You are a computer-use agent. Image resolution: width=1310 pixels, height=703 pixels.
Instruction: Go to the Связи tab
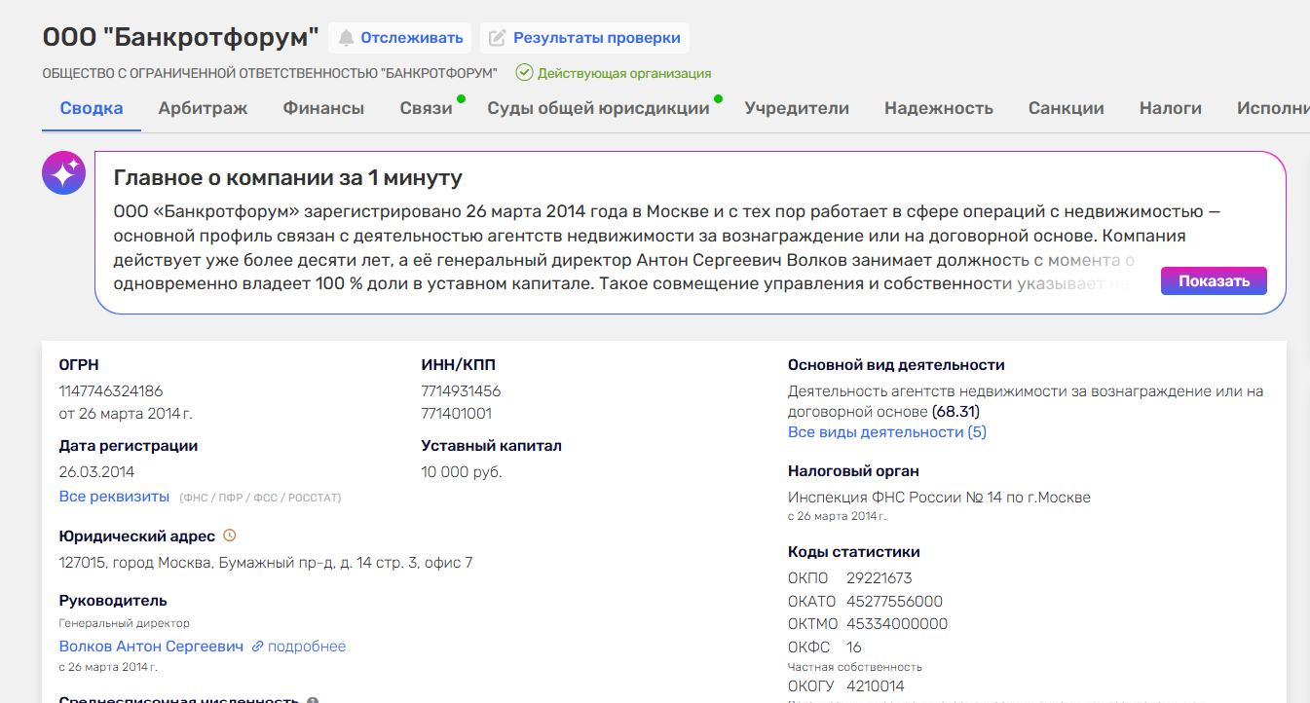click(426, 108)
